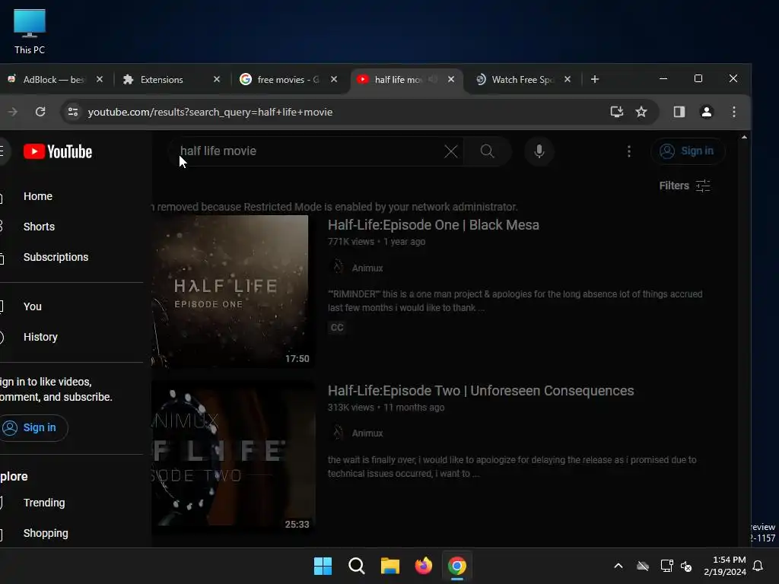Focus the address bar URL
The width and height of the screenshot is (779, 584).
coord(210,113)
